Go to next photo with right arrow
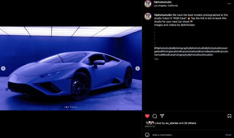This screenshot has width=234, height=138. click(x=137, y=68)
